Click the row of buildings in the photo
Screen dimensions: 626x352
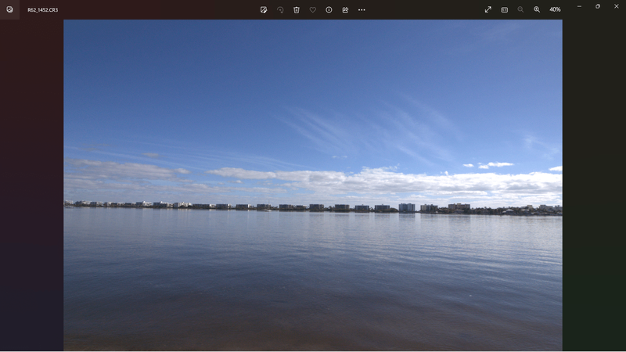tap(313, 207)
